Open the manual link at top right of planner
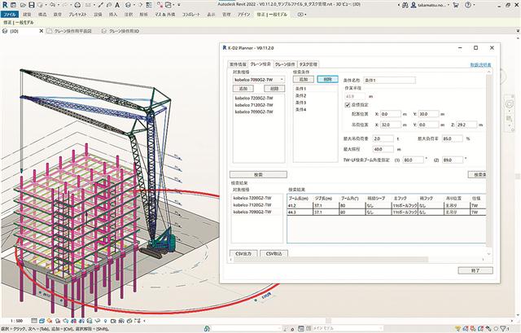 point(480,65)
